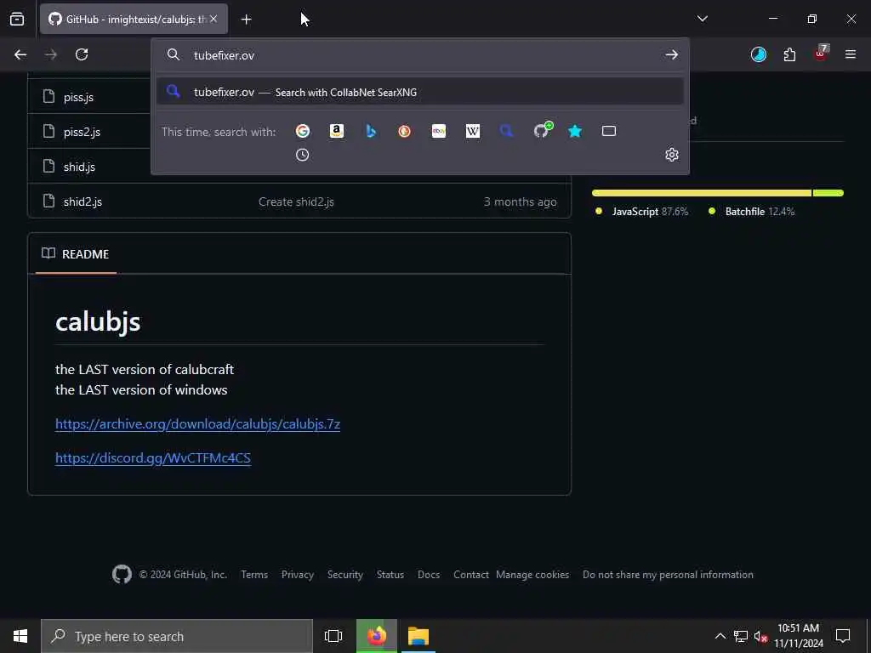This screenshot has height=653, width=871.
Task: Search open tabs icon
Action: [609, 131]
